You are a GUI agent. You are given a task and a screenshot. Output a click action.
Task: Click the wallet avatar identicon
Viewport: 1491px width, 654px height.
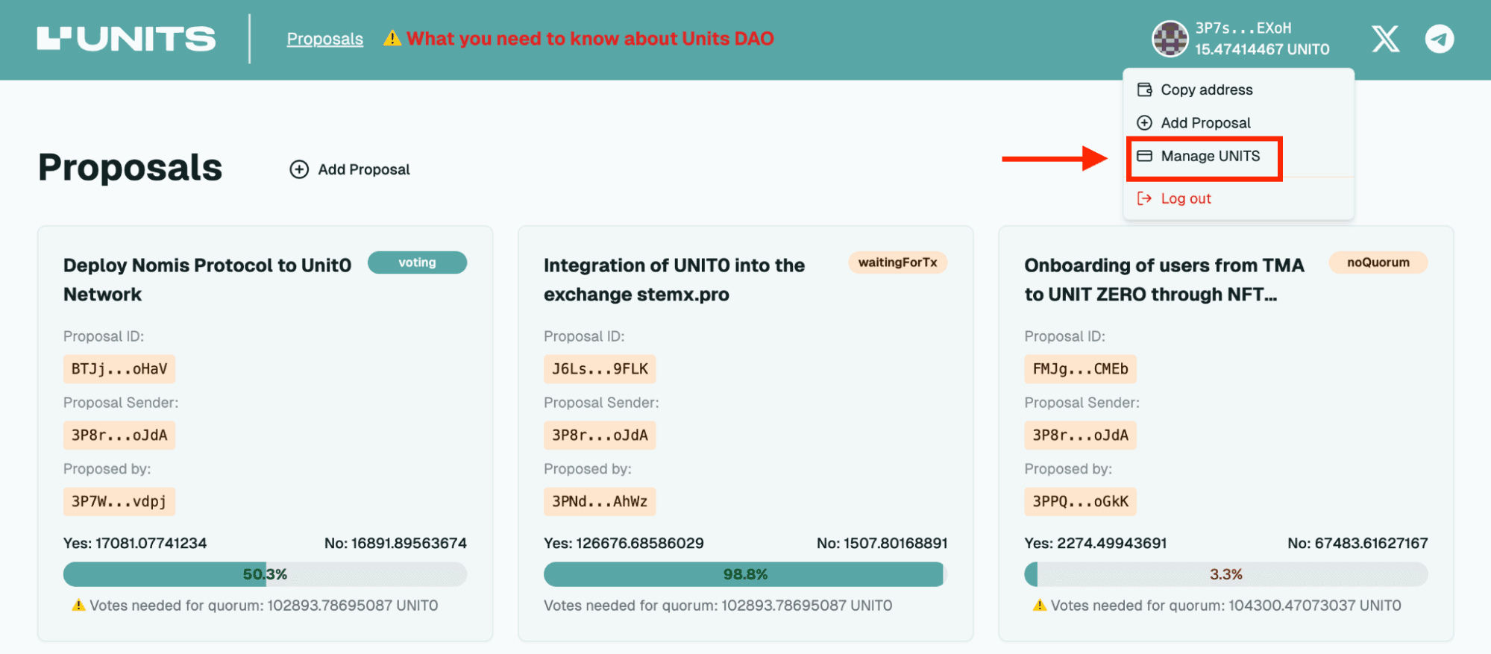[1170, 39]
